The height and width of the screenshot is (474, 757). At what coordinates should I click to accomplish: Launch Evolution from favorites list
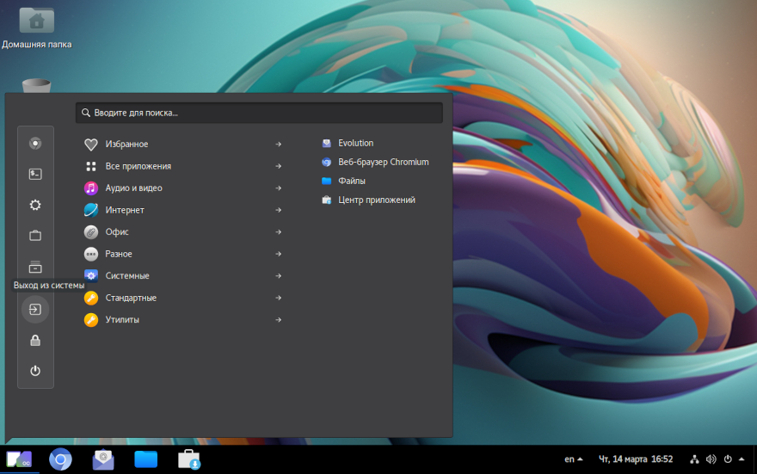click(355, 144)
